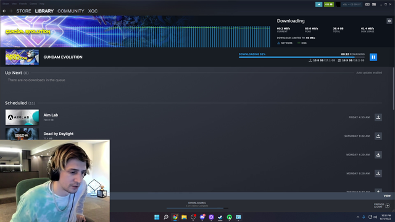Open the Games menu
This screenshot has height=222, width=395.
[33, 4]
